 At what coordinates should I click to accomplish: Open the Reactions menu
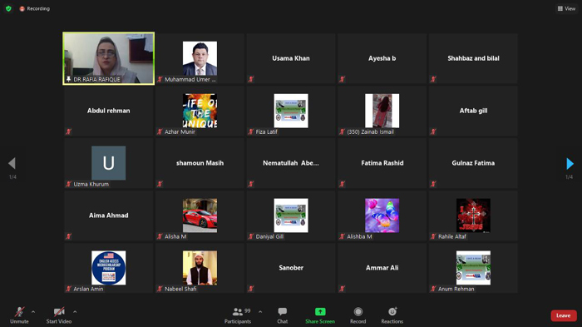click(x=392, y=315)
